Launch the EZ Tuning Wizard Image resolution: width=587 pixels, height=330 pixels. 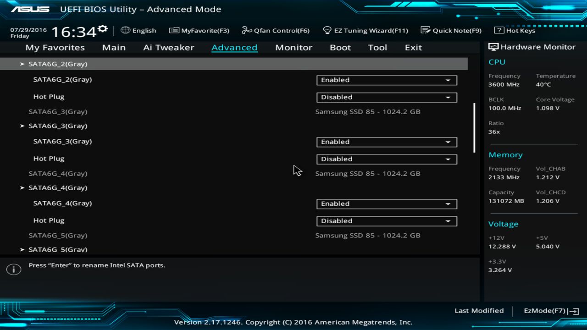(365, 30)
